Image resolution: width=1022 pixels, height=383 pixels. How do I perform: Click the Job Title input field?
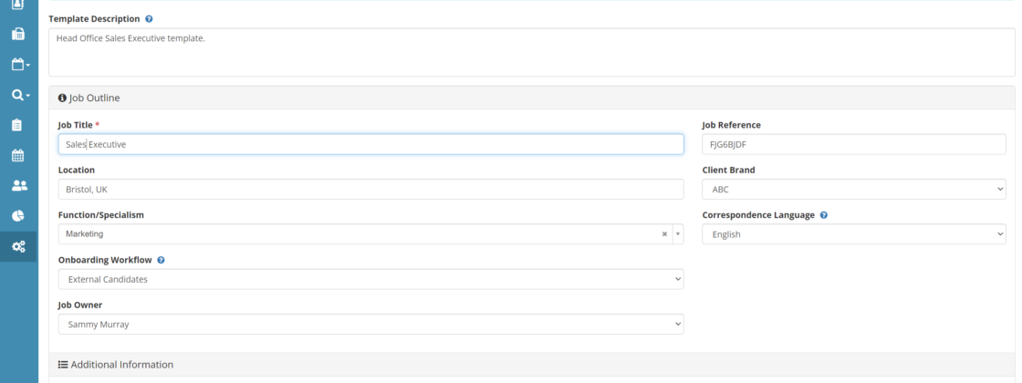pyautogui.click(x=370, y=144)
